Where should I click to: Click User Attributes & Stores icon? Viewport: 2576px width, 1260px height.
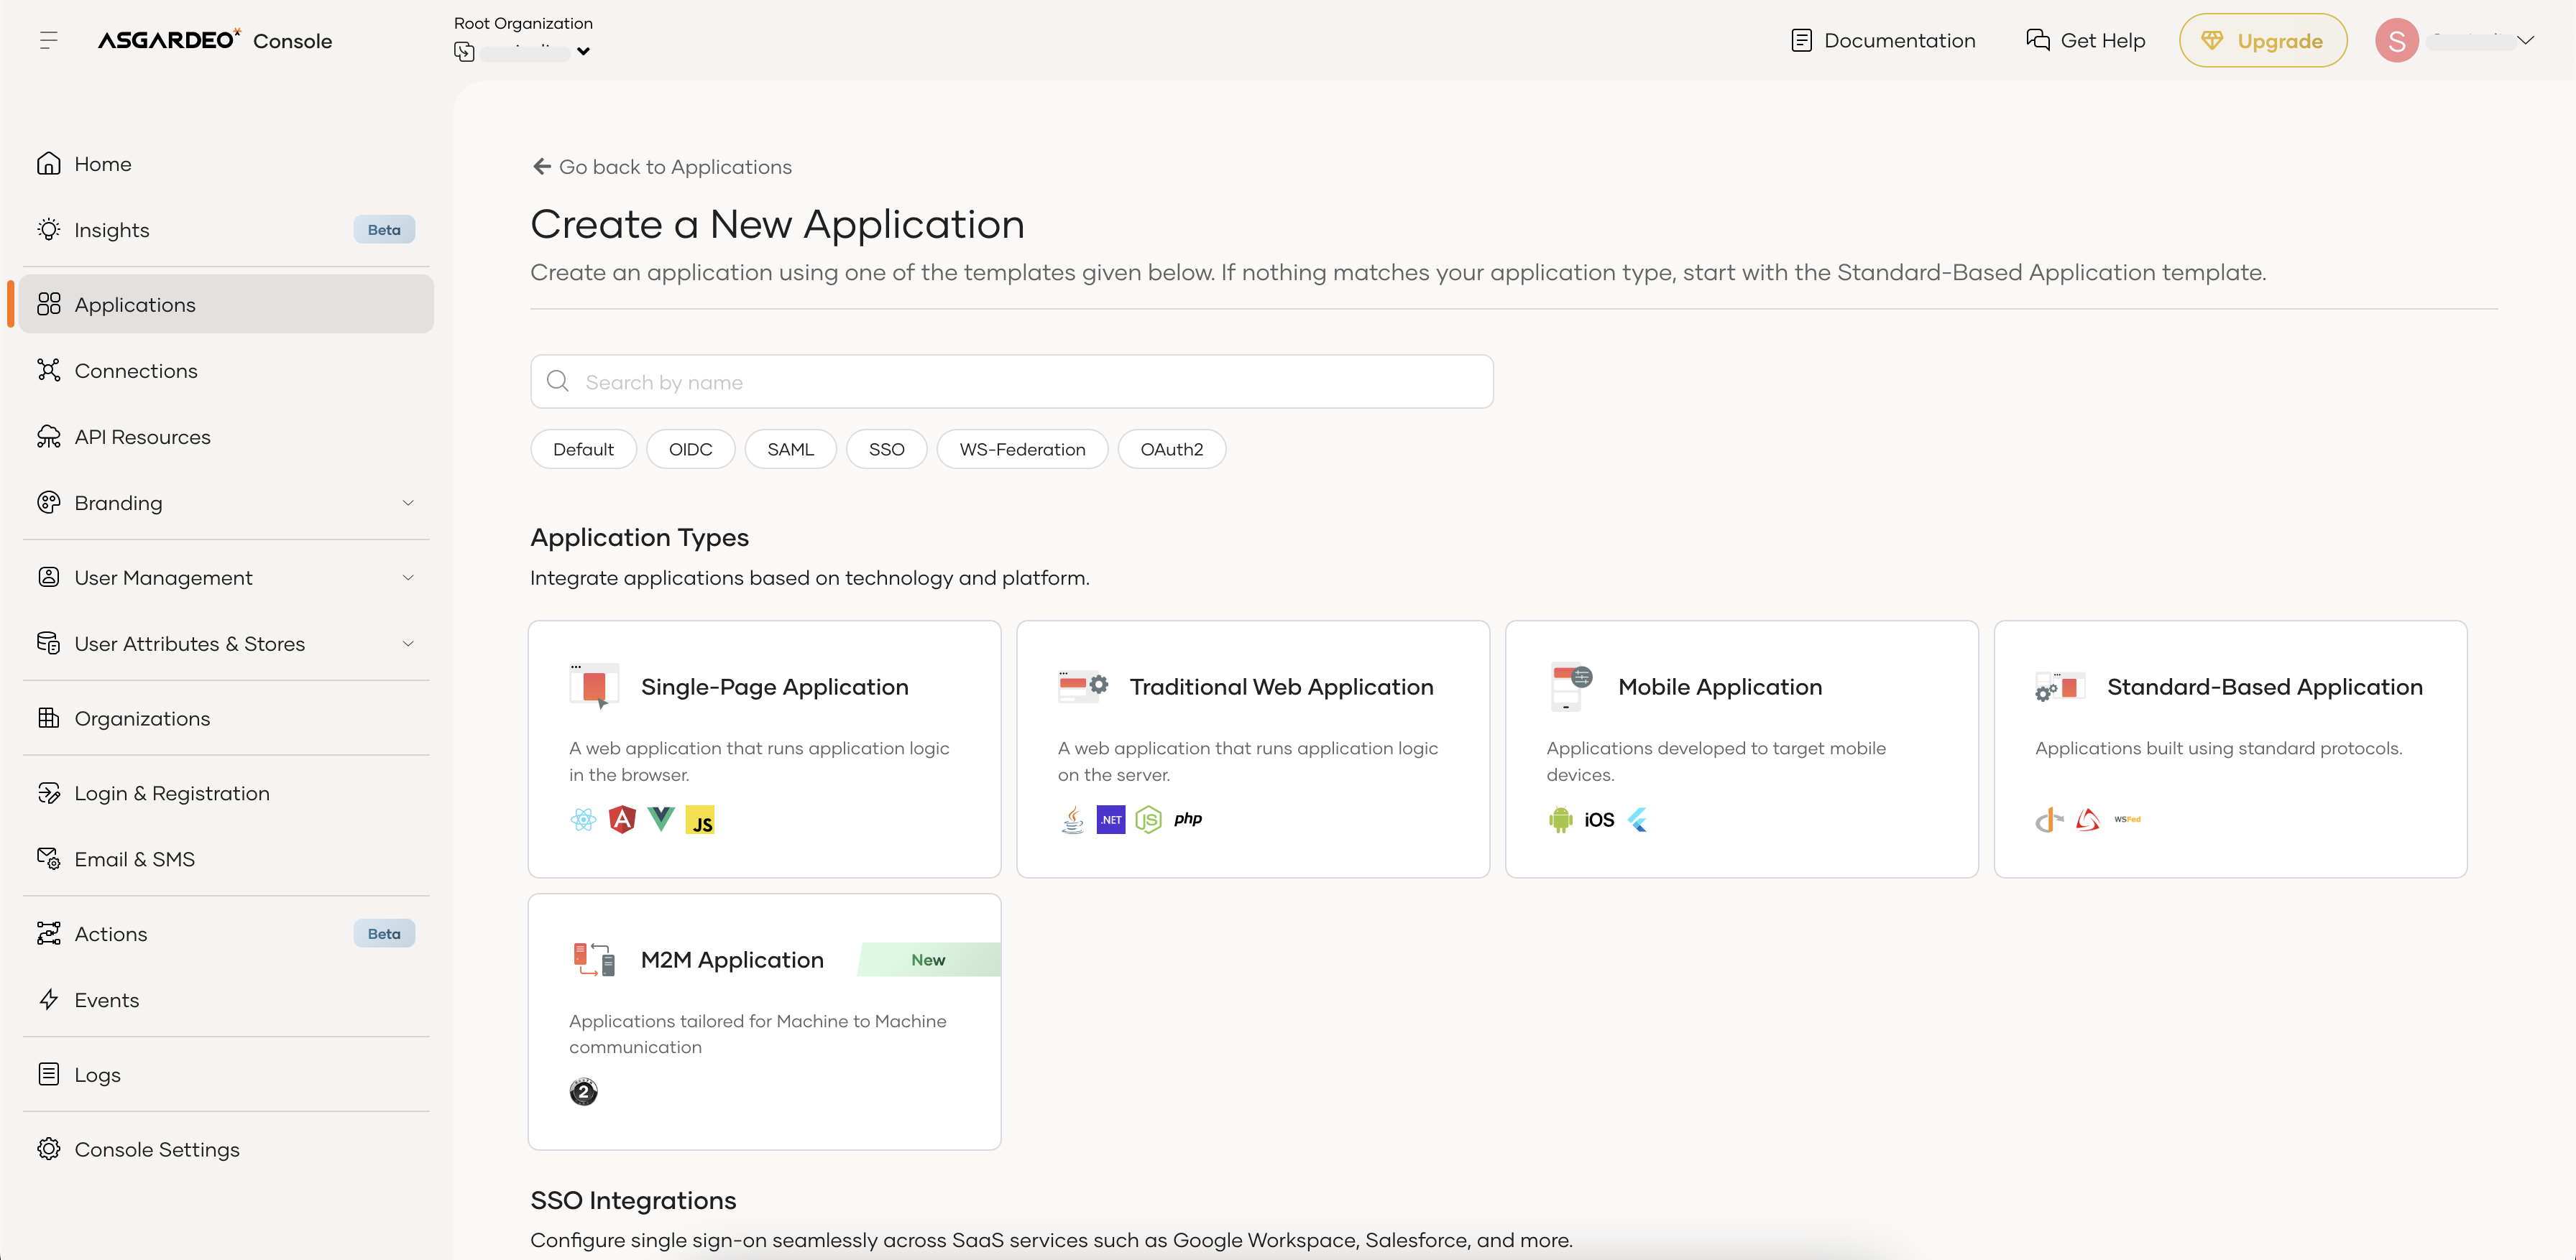49,644
